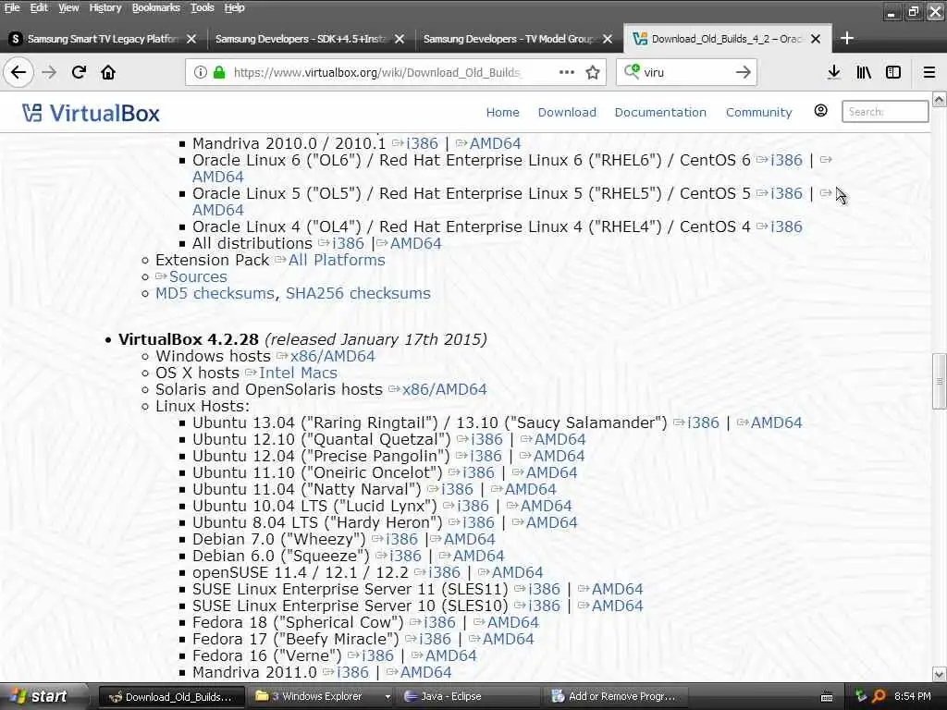This screenshot has width=947, height=710.
Task: Reload the current page
Action: pos(79,72)
